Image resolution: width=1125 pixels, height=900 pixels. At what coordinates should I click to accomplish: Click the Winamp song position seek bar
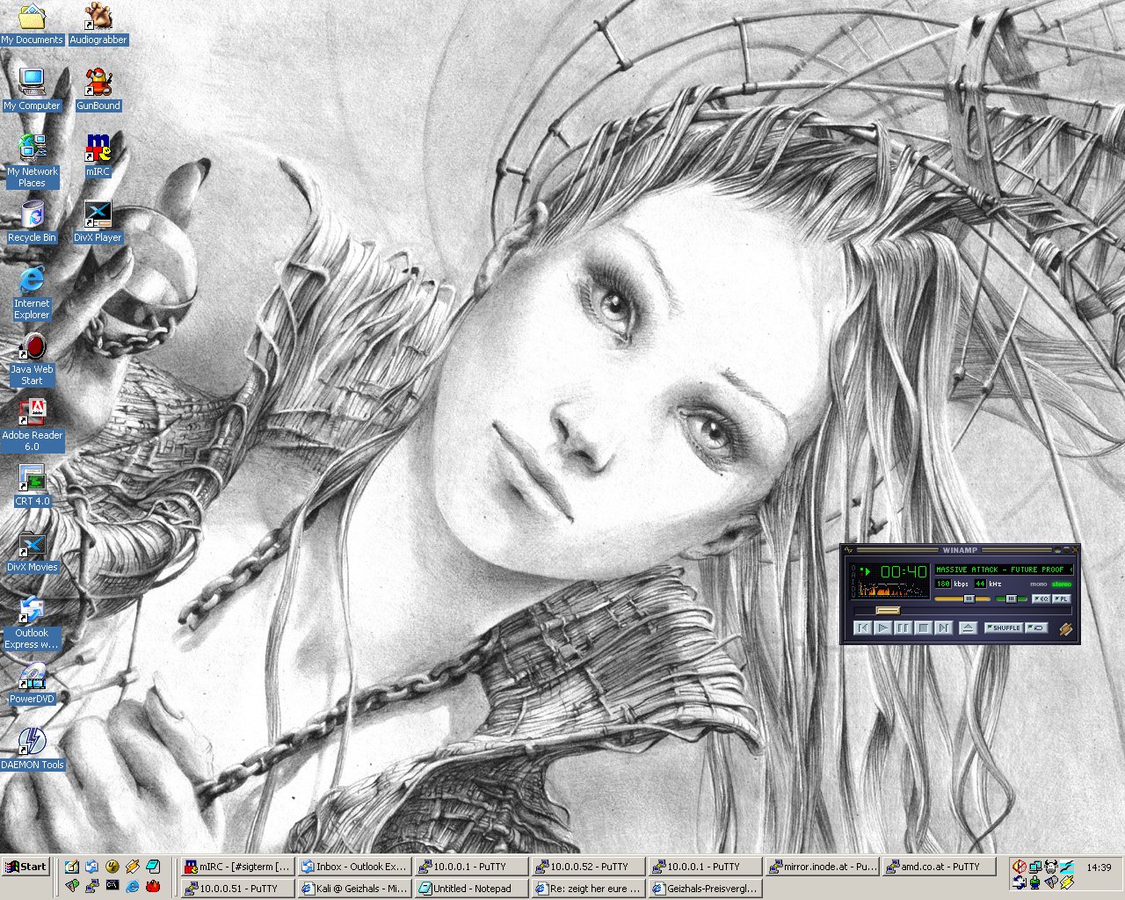point(963,611)
